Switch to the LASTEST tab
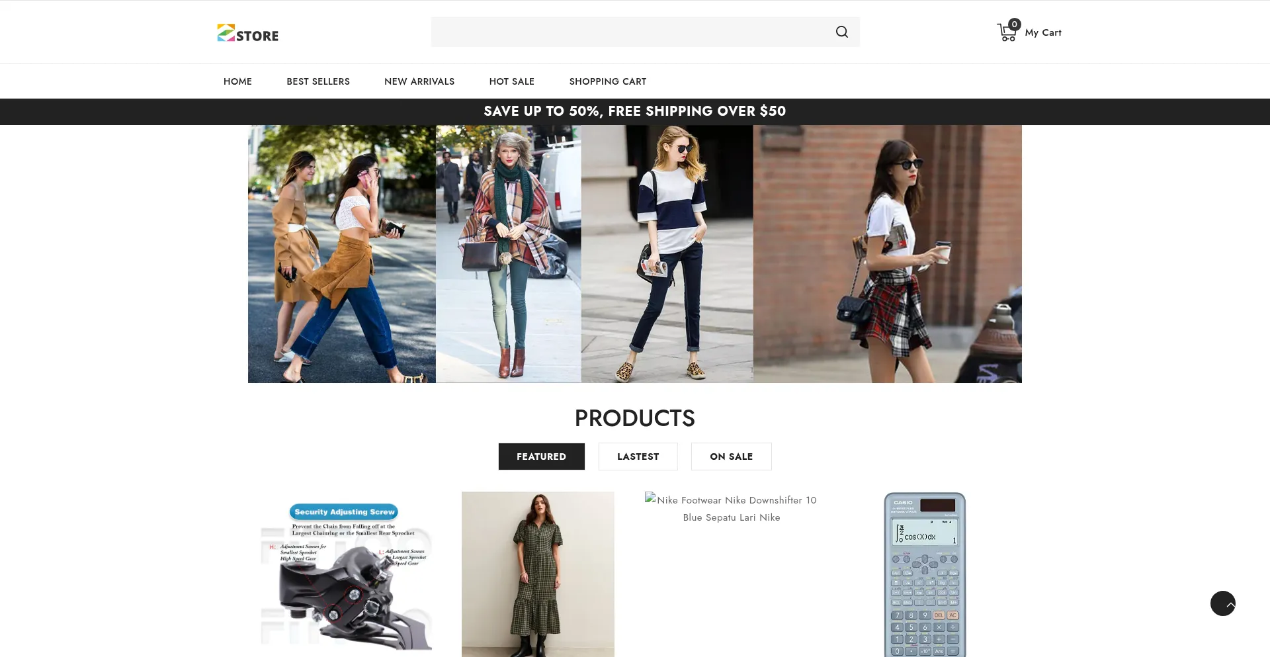 638,457
